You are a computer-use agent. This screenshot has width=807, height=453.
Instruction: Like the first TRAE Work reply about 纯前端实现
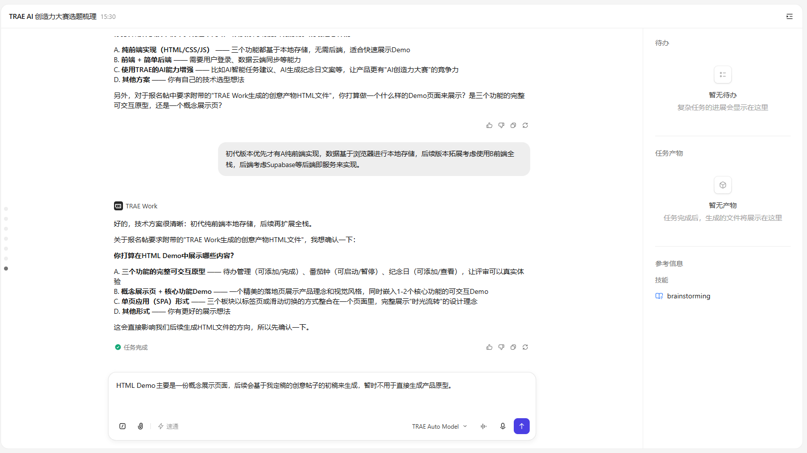point(489,125)
